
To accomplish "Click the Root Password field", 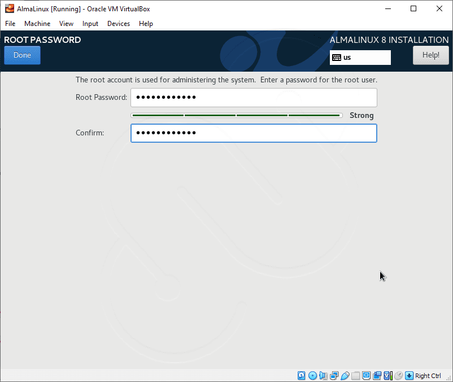I will [x=254, y=98].
